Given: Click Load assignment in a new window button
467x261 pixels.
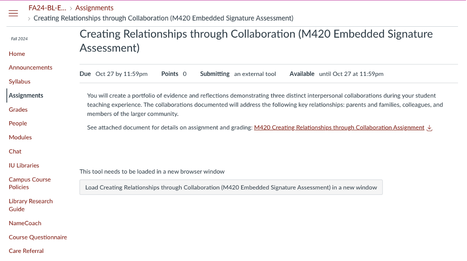Looking at the screenshot, I should [x=231, y=188].
